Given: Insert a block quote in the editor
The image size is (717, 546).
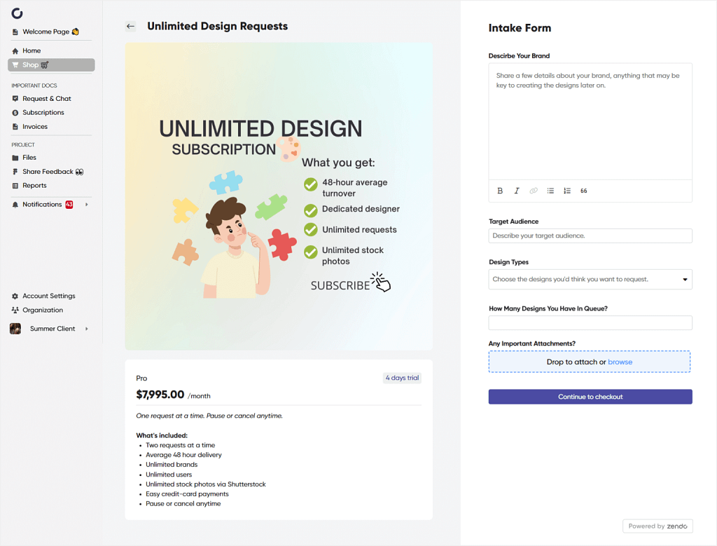Looking at the screenshot, I should (x=583, y=191).
